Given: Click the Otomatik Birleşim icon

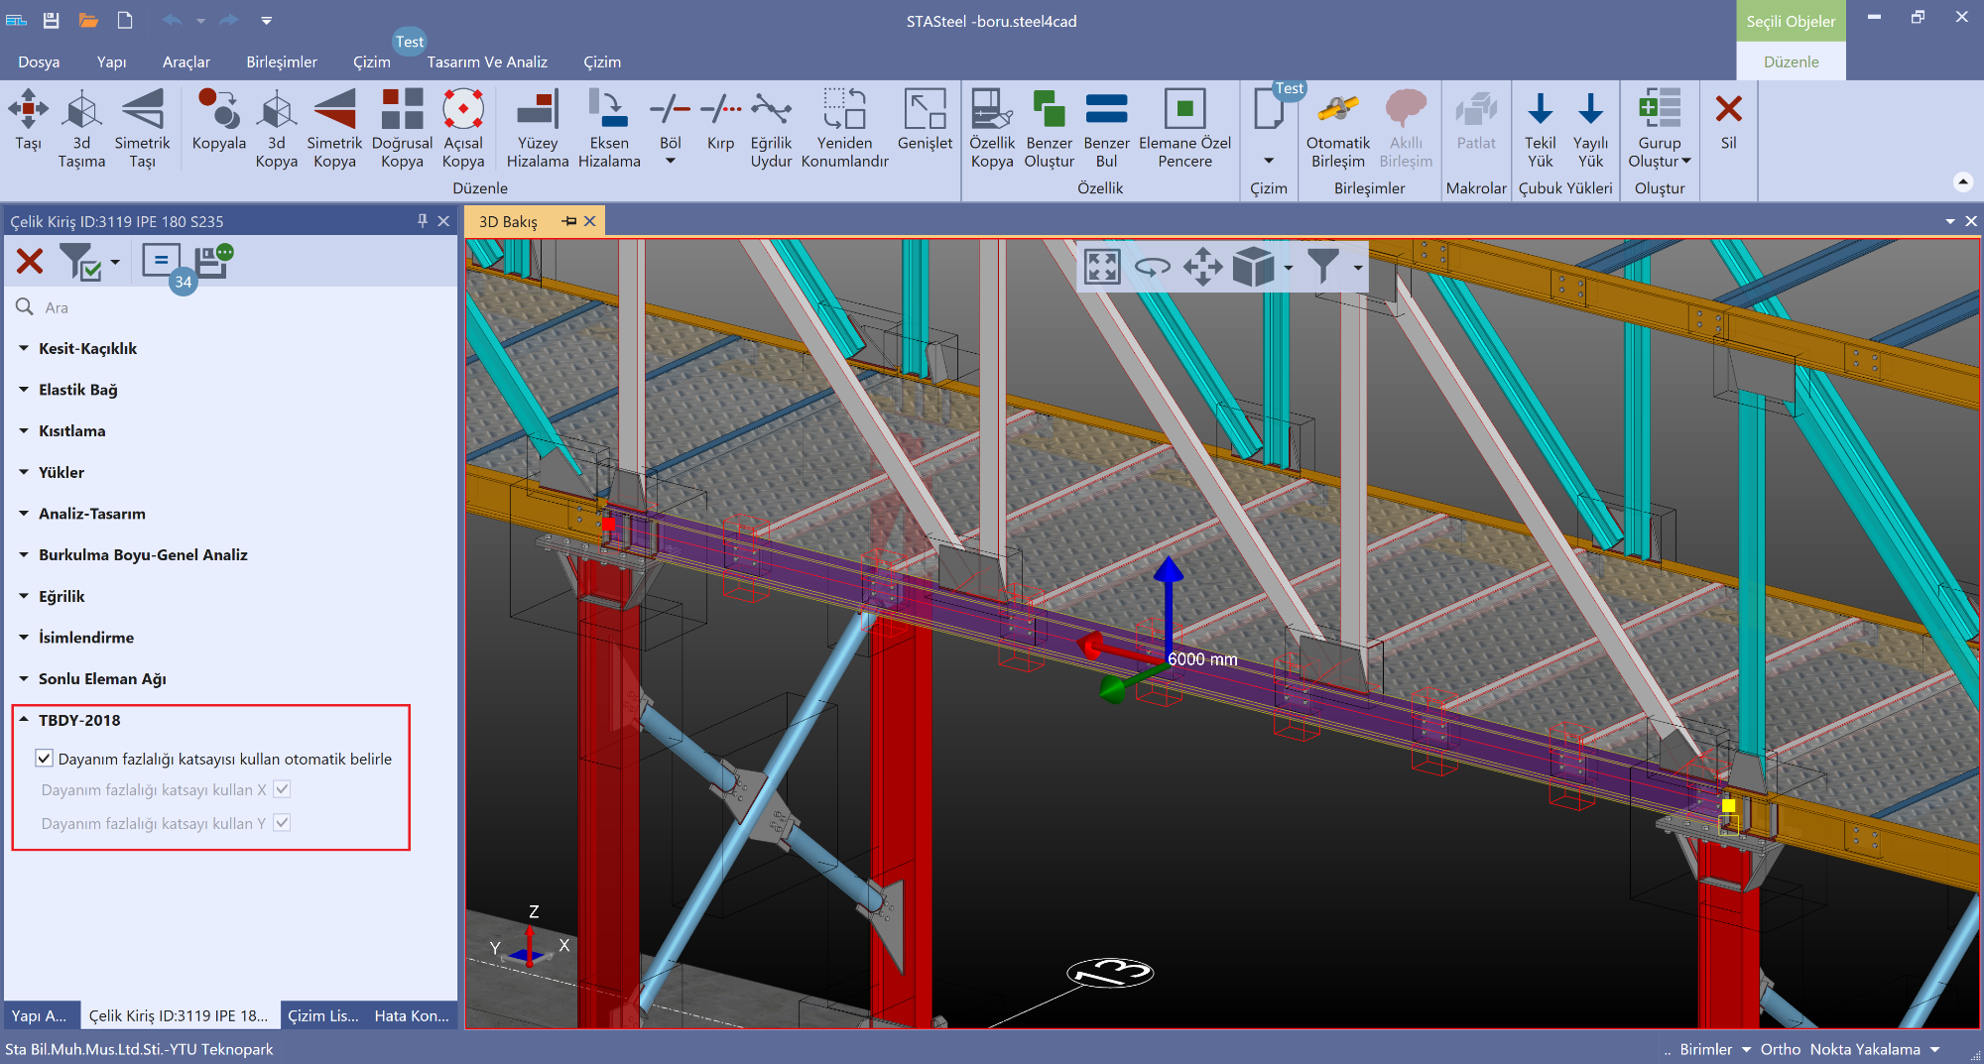Looking at the screenshot, I should pyautogui.click(x=1337, y=110).
